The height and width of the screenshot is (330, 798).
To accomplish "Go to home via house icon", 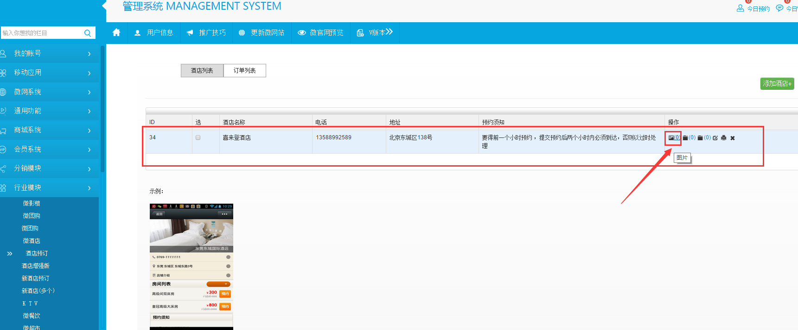I will click(116, 32).
